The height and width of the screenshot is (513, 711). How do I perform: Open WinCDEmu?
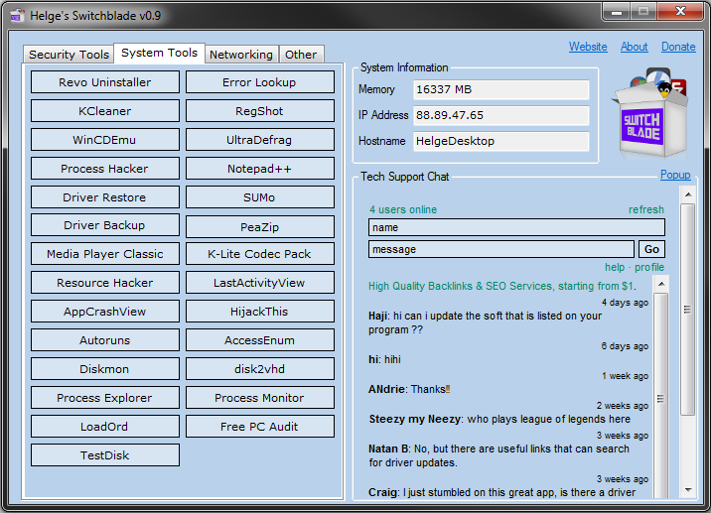click(104, 140)
